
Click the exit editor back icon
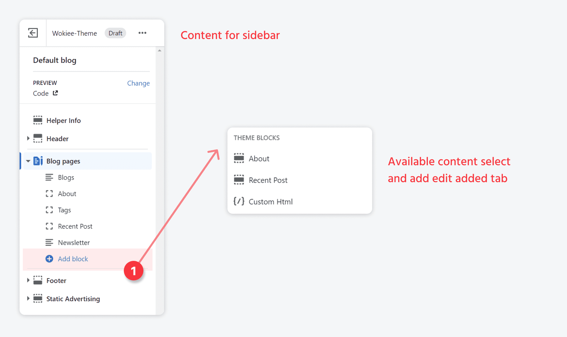click(33, 33)
